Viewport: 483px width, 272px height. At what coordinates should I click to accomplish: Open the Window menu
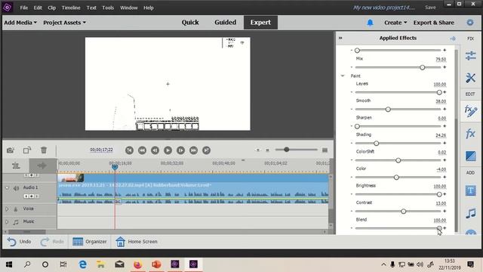coord(129,8)
